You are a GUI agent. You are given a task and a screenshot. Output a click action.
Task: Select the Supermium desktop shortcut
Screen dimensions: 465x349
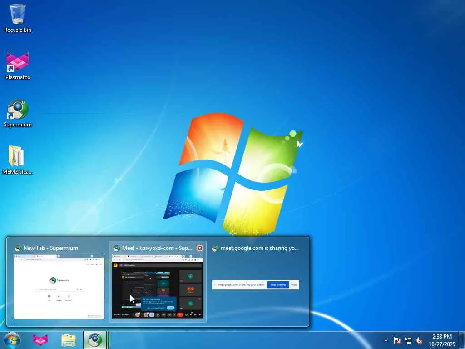[x=18, y=113]
